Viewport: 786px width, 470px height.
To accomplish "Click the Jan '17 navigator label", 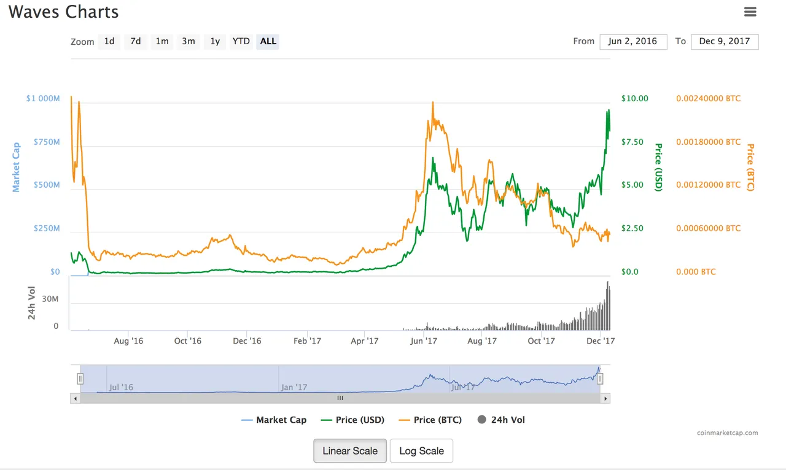I will click(x=294, y=387).
